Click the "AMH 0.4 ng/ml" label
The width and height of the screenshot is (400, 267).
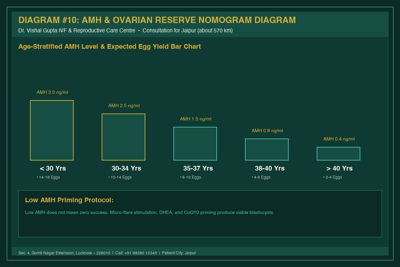[339, 139]
